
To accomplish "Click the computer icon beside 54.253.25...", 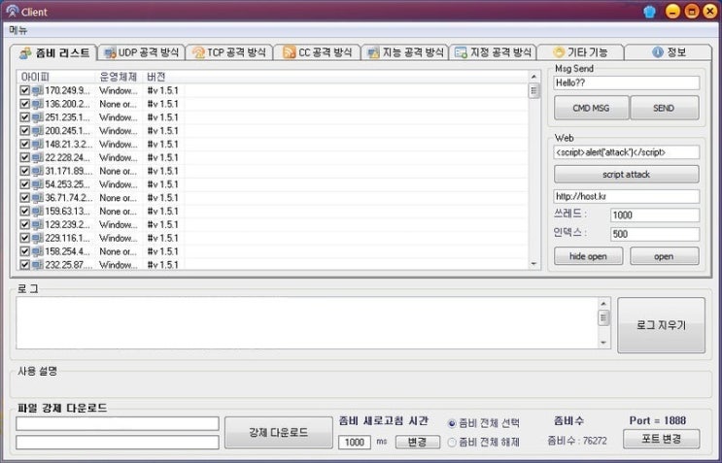I will click(x=37, y=183).
